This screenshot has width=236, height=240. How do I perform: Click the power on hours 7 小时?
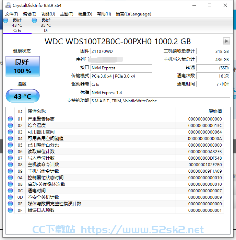click(x=213, y=84)
